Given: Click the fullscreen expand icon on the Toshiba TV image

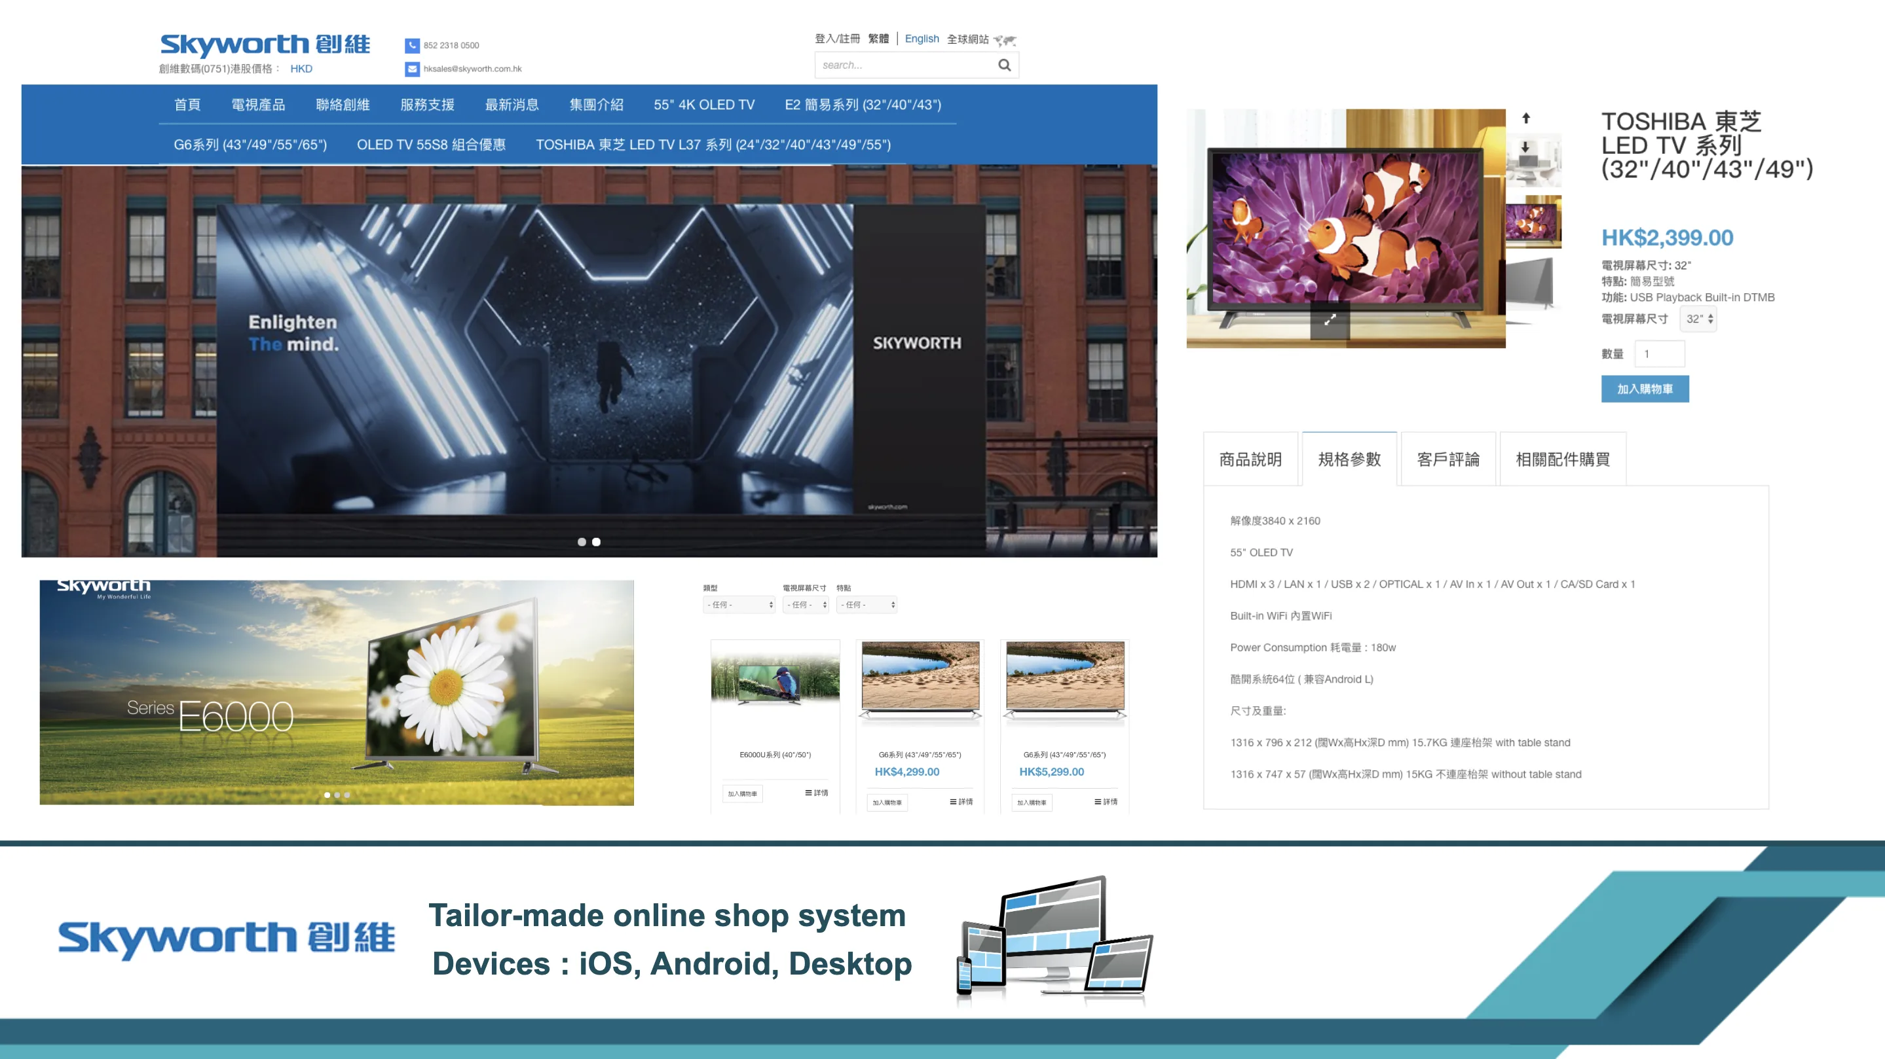Looking at the screenshot, I should (1330, 319).
